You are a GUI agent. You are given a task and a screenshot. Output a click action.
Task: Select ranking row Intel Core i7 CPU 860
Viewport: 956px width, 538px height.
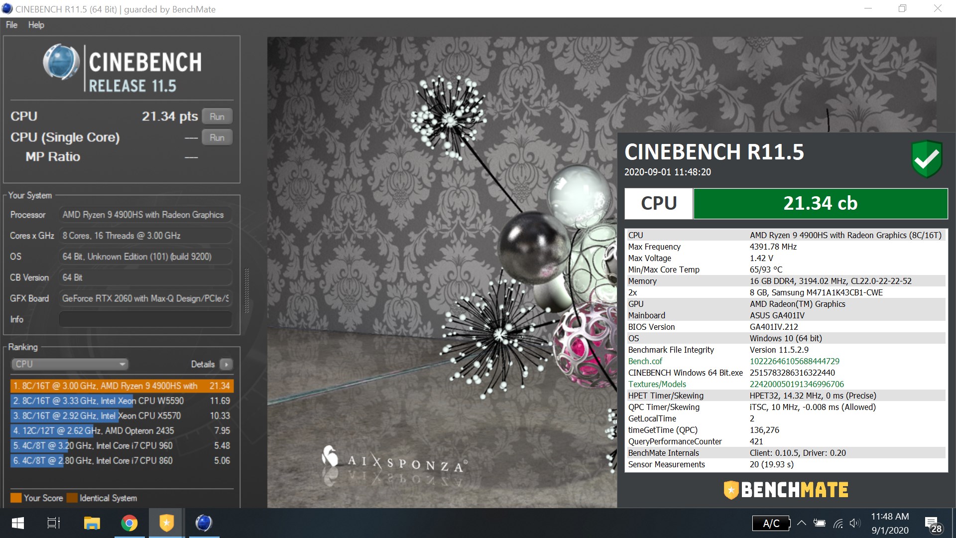click(121, 460)
